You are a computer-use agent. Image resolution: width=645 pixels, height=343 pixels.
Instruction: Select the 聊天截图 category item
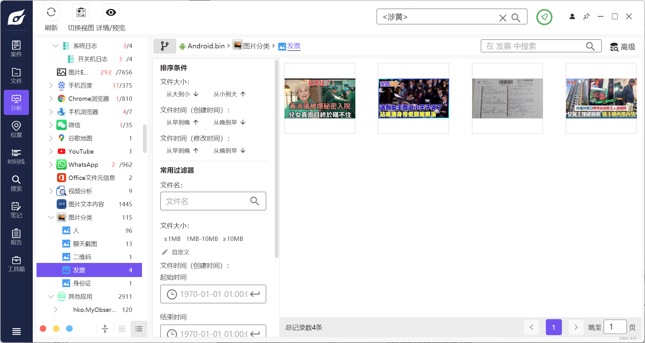coord(85,244)
